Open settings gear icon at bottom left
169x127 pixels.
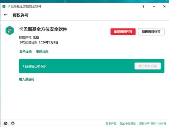[x=6, y=123]
